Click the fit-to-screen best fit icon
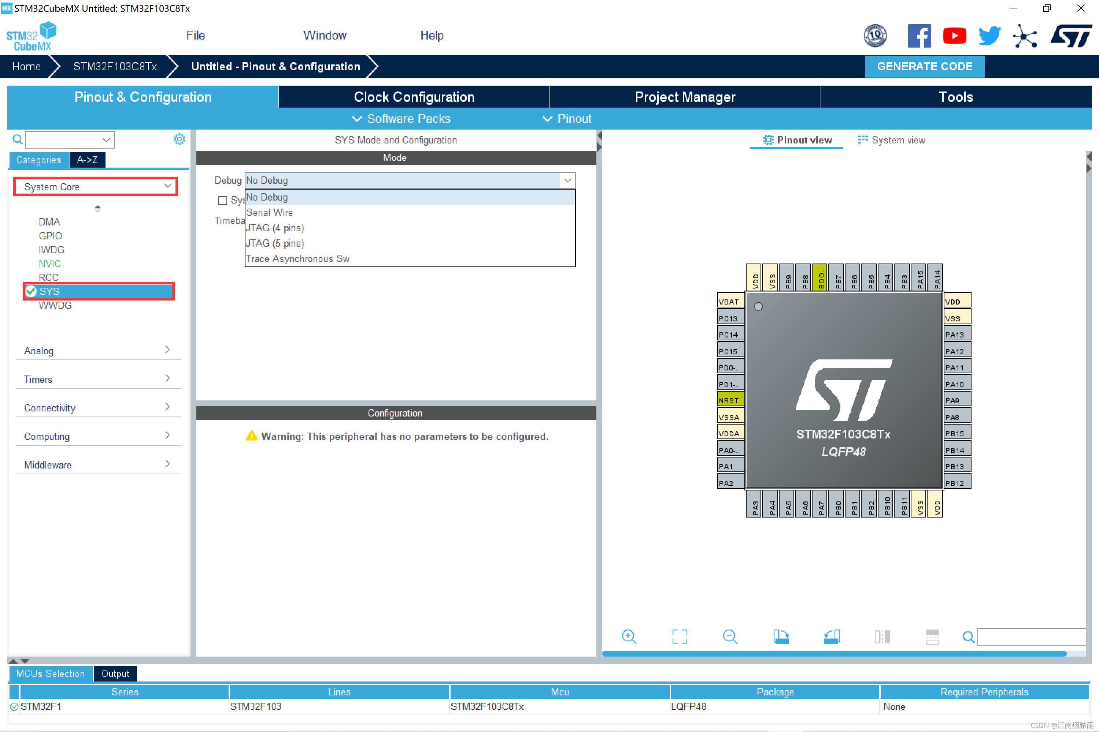This screenshot has width=1099, height=732. pyautogui.click(x=680, y=637)
